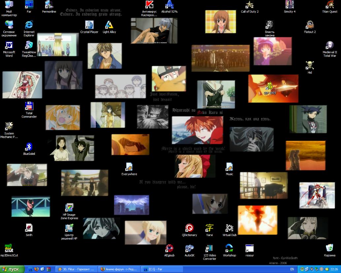The width and height of the screenshot is (341, 273).
Task: Launch HP Image Zone Express
Action: [x=69, y=212]
